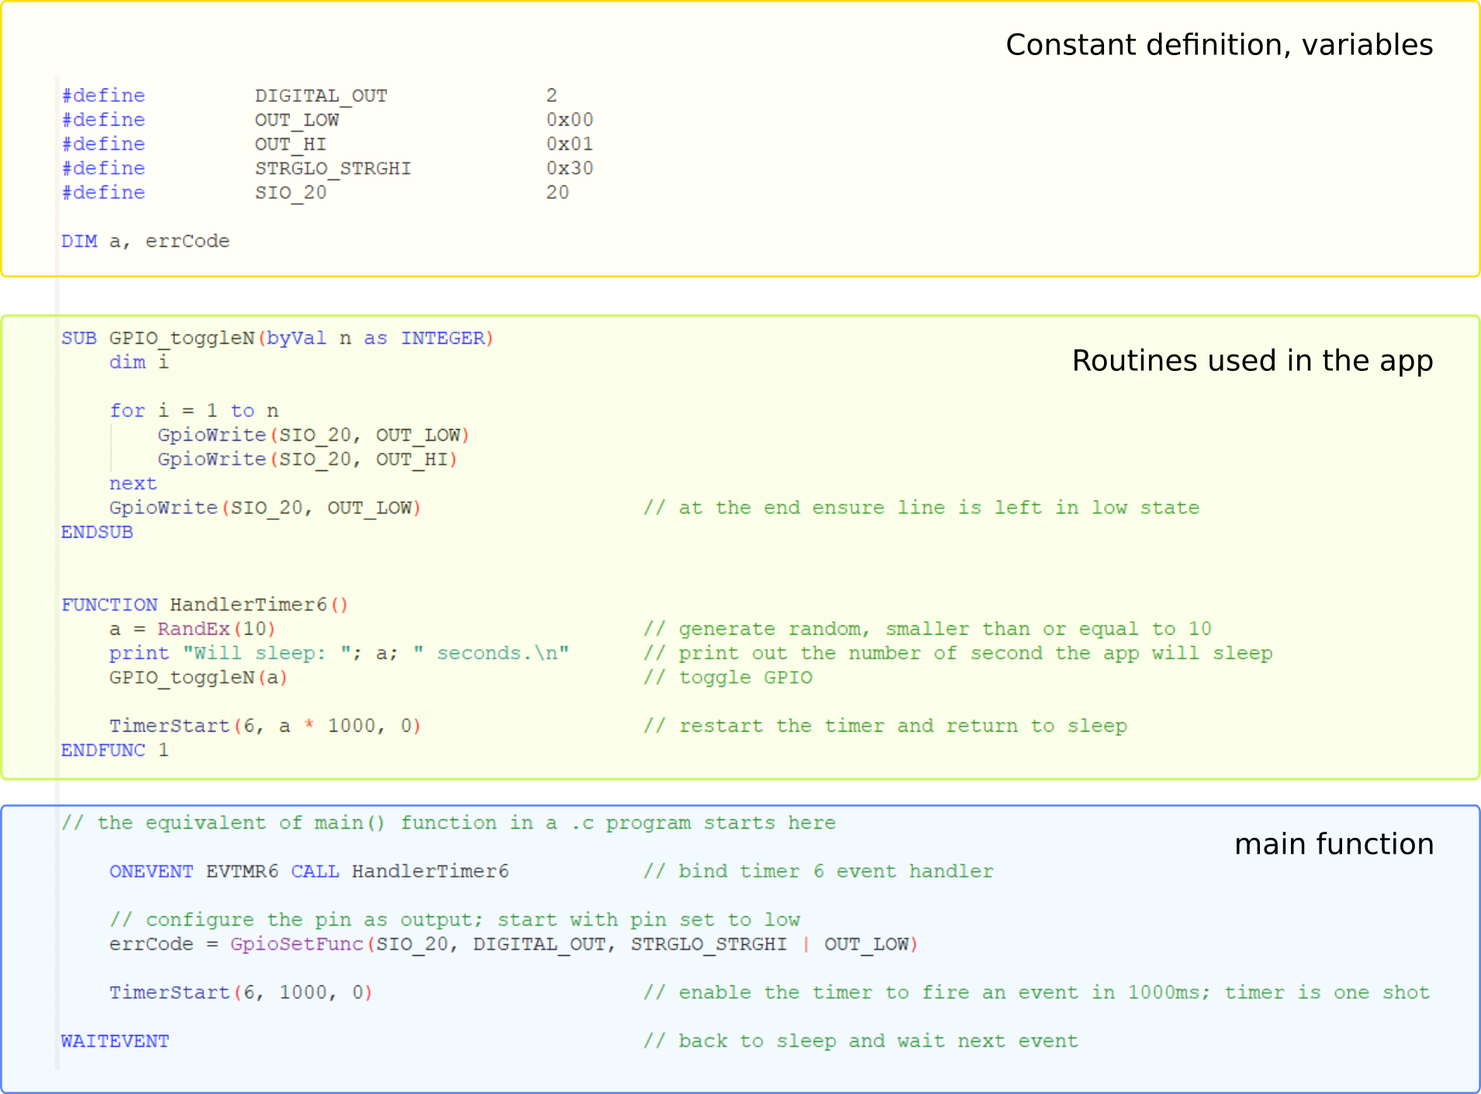Click the DIGITAL_OUT constant name
The height and width of the screenshot is (1094, 1481).
coord(321,95)
